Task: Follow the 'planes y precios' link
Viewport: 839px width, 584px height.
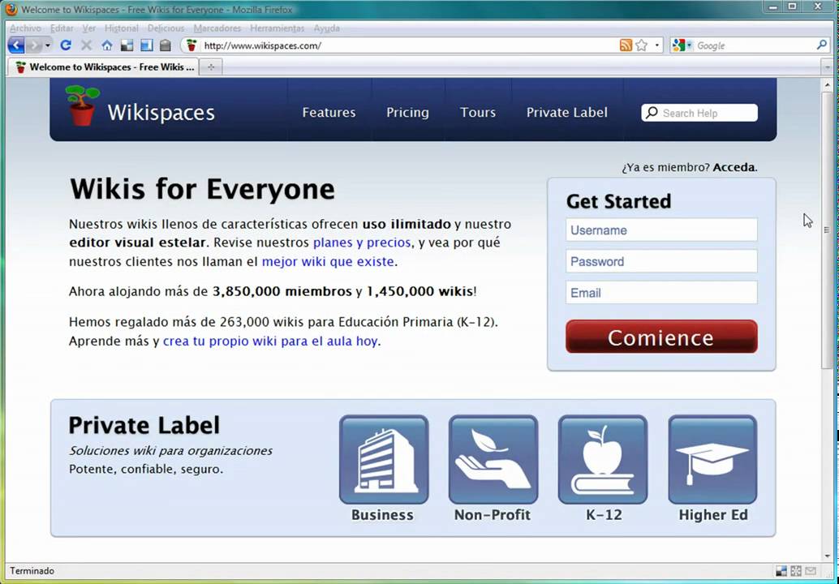Action: 362,243
